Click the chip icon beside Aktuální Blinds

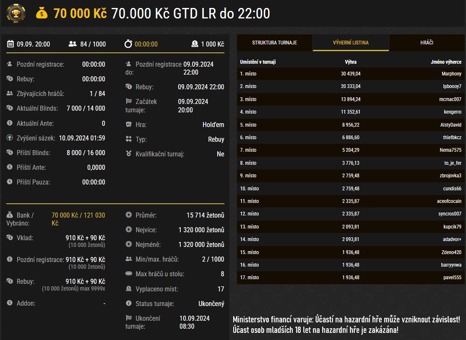click(10, 108)
